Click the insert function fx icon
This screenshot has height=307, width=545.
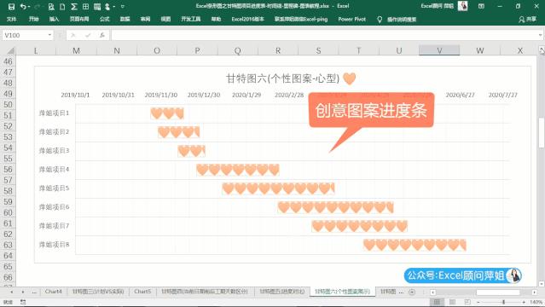click(x=101, y=35)
